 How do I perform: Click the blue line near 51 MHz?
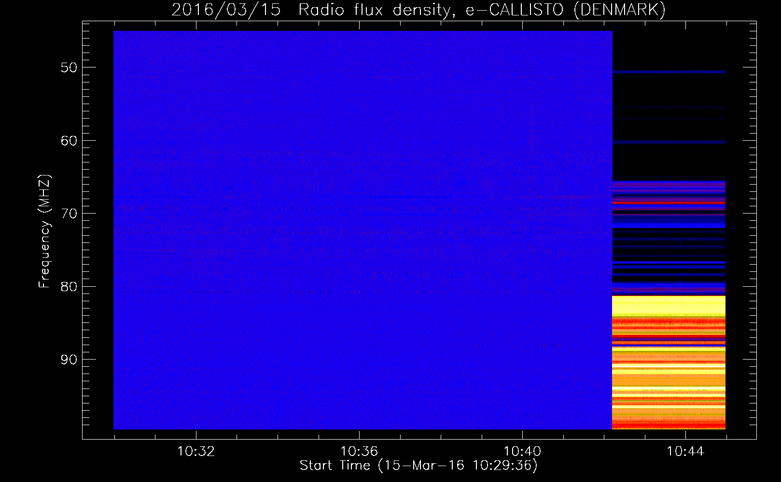669,72
